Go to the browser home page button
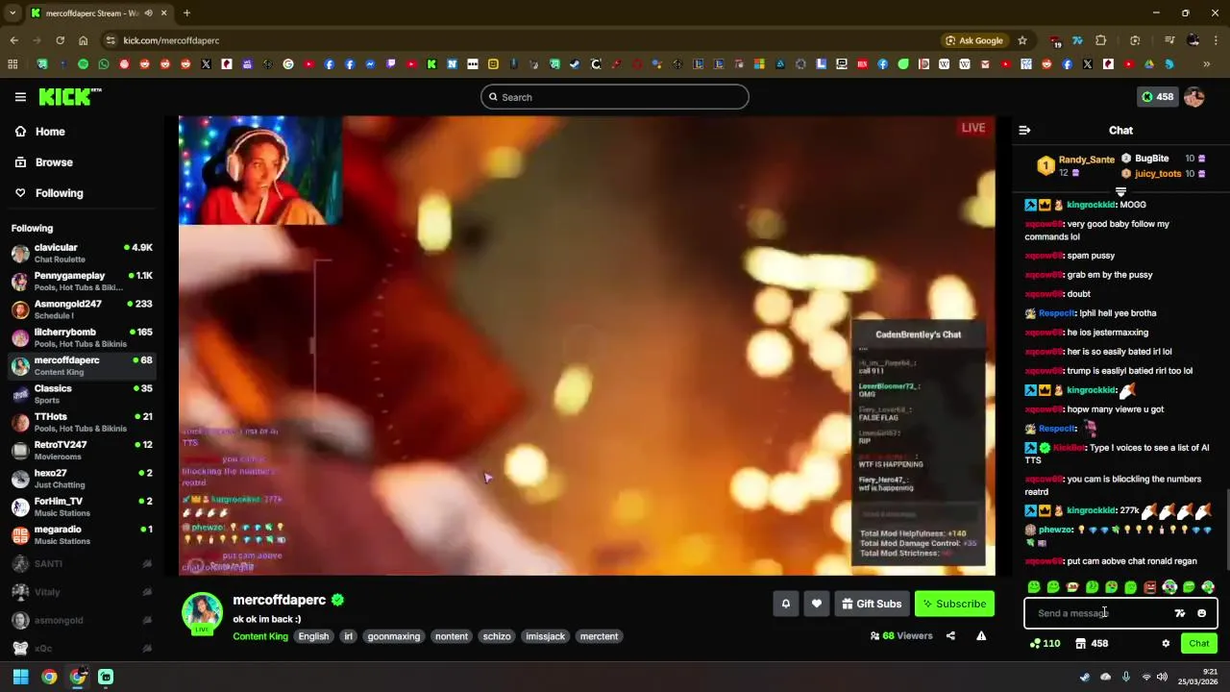Viewport: 1230px width, 692px height. point(84,40)
